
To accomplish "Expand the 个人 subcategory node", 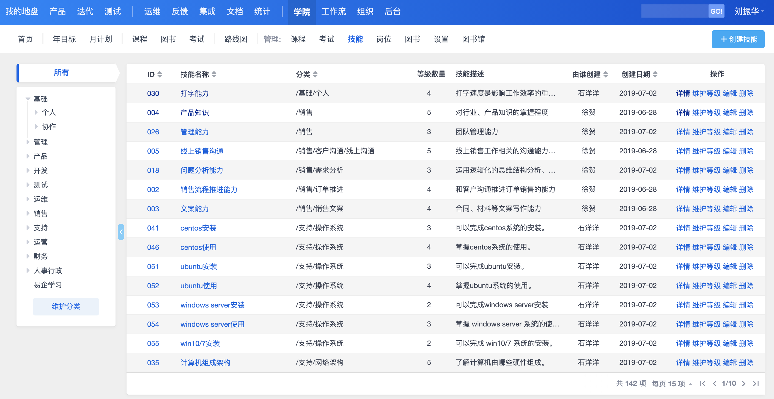I will click(36, 112).
